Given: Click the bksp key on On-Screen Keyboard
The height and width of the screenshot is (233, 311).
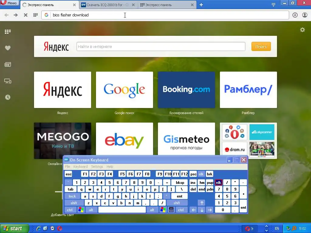Looking at the screenshot, I should [x=180, y=182].
